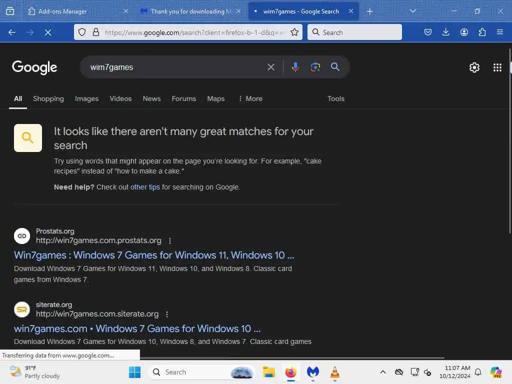This screenshot has height=384, width=512.
Task: Close the Thank you for downloading tab
Action: click(x=238, y=11)
